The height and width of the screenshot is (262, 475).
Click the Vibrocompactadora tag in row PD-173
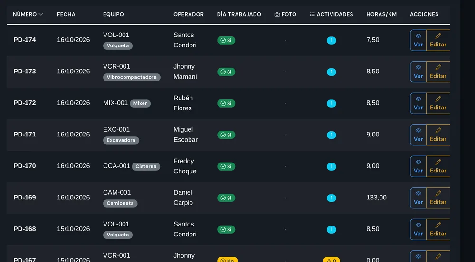(x=132, y=77)
